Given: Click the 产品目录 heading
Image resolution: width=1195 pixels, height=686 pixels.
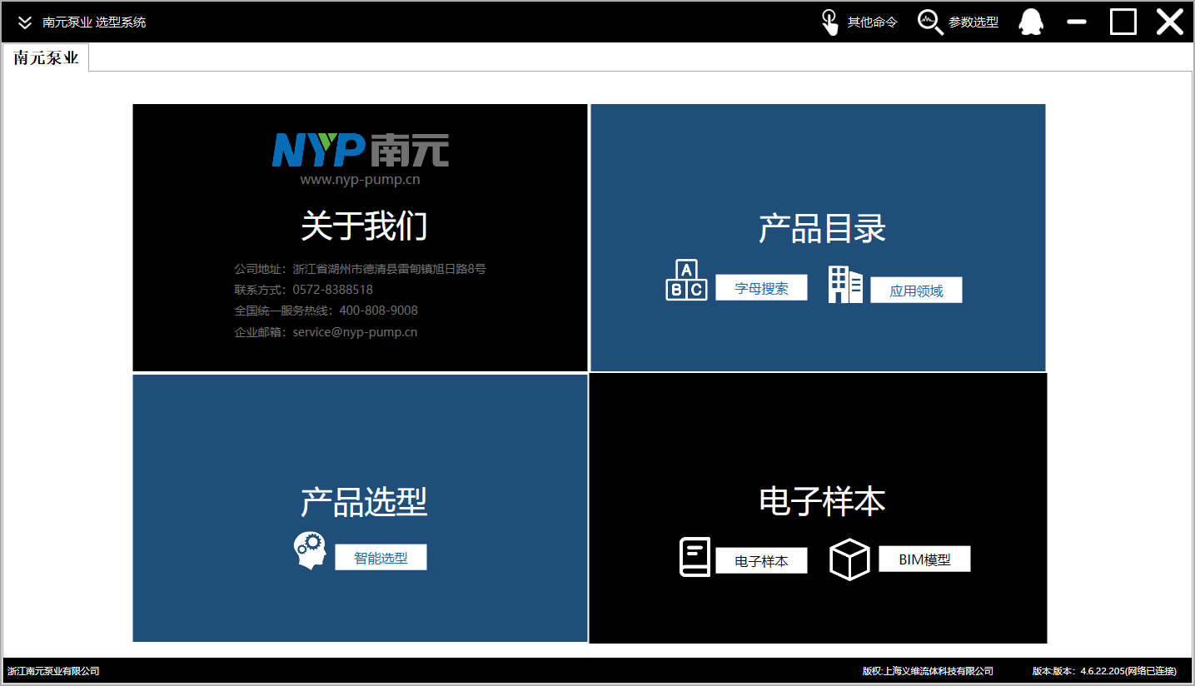Looking at the screenshot, I should pyautogui.click(x=822, y=228).
